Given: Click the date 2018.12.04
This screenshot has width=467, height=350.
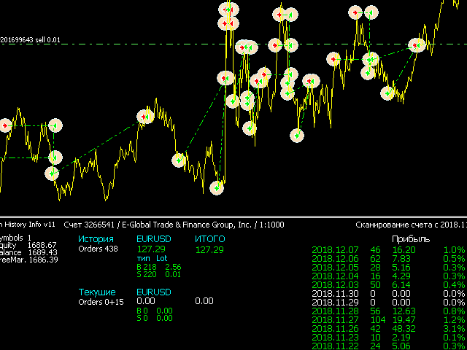Looking at the screenshot, I should click(335, 276).
